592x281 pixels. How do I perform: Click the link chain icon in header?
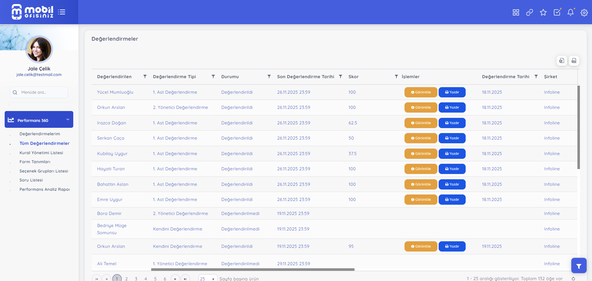[529, 12]
